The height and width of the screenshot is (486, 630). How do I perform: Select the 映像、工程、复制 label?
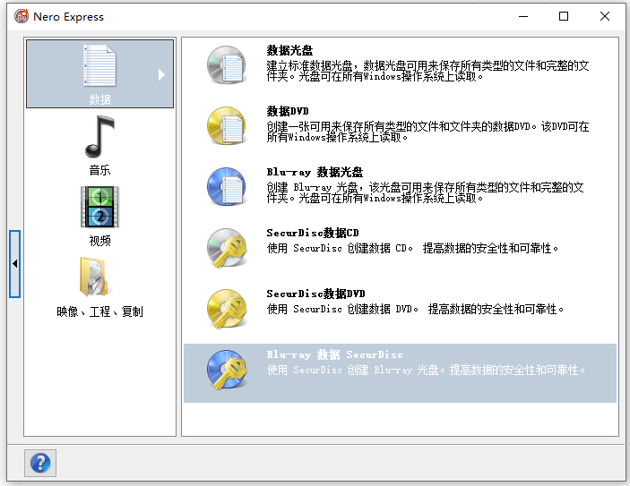tap(99, 311)
